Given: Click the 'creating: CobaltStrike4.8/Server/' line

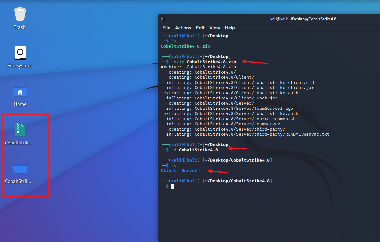Looking at the screenshot, I should pos(211,103).
